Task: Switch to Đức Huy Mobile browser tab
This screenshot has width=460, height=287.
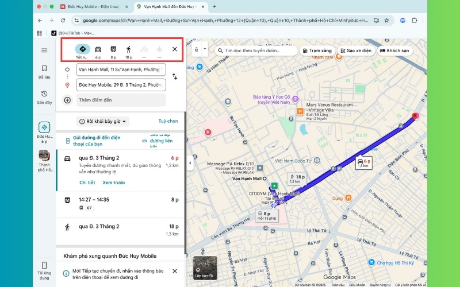Action: 94,6
